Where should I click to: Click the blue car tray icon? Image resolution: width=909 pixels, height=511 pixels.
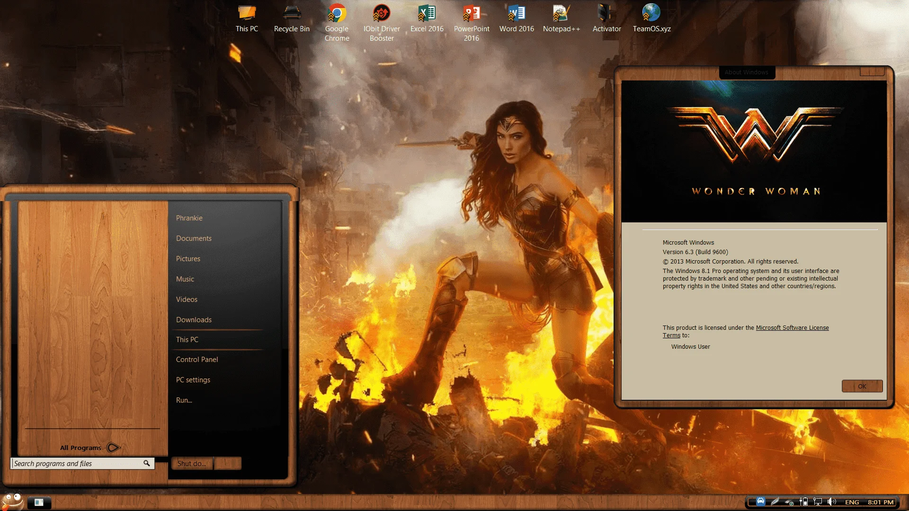[760, 502]
